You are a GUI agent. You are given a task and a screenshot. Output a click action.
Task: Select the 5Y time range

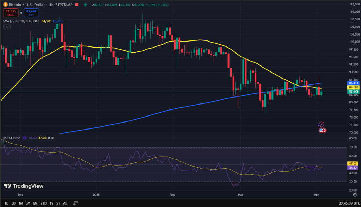58,203
